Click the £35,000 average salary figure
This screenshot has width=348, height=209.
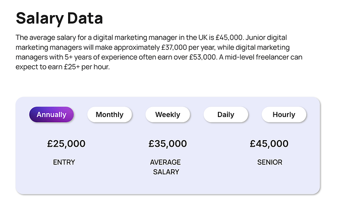point(167,144)
